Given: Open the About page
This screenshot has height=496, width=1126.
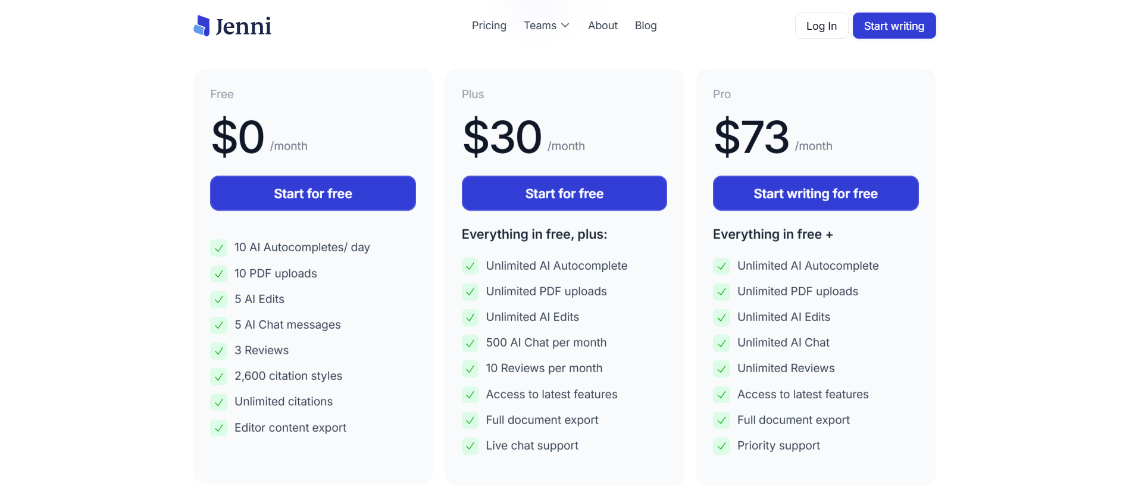Looking at the screenshot, I should pyautogui.click(x=602, y=26).
